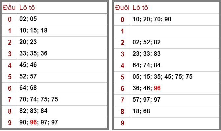This screenshot has height=131, width=221.
Task: Click the "Lô tô" header in right table
Action: pos(140,8)
